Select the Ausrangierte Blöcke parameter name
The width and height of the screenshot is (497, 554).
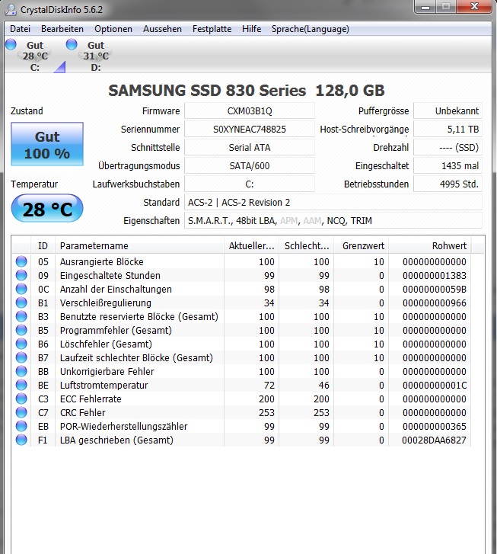coord(102,262)
